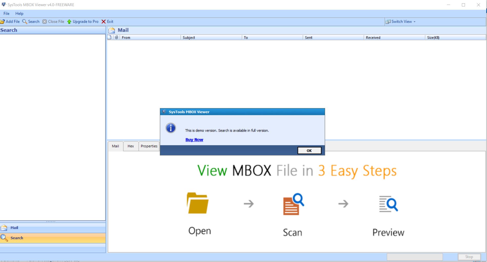
Task: Sort by the To column header
Action: point(272,37)
